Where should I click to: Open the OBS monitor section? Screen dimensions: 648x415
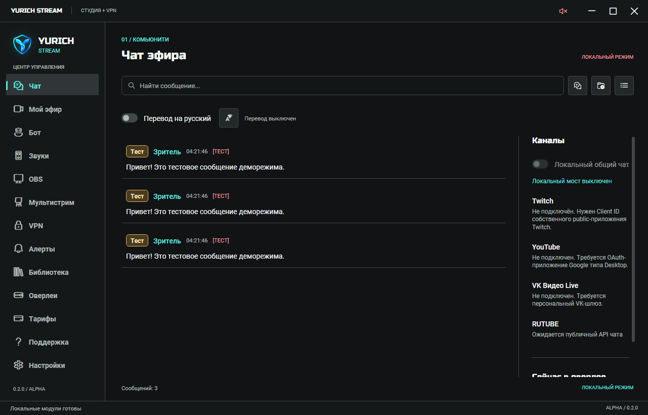(53, 179)
